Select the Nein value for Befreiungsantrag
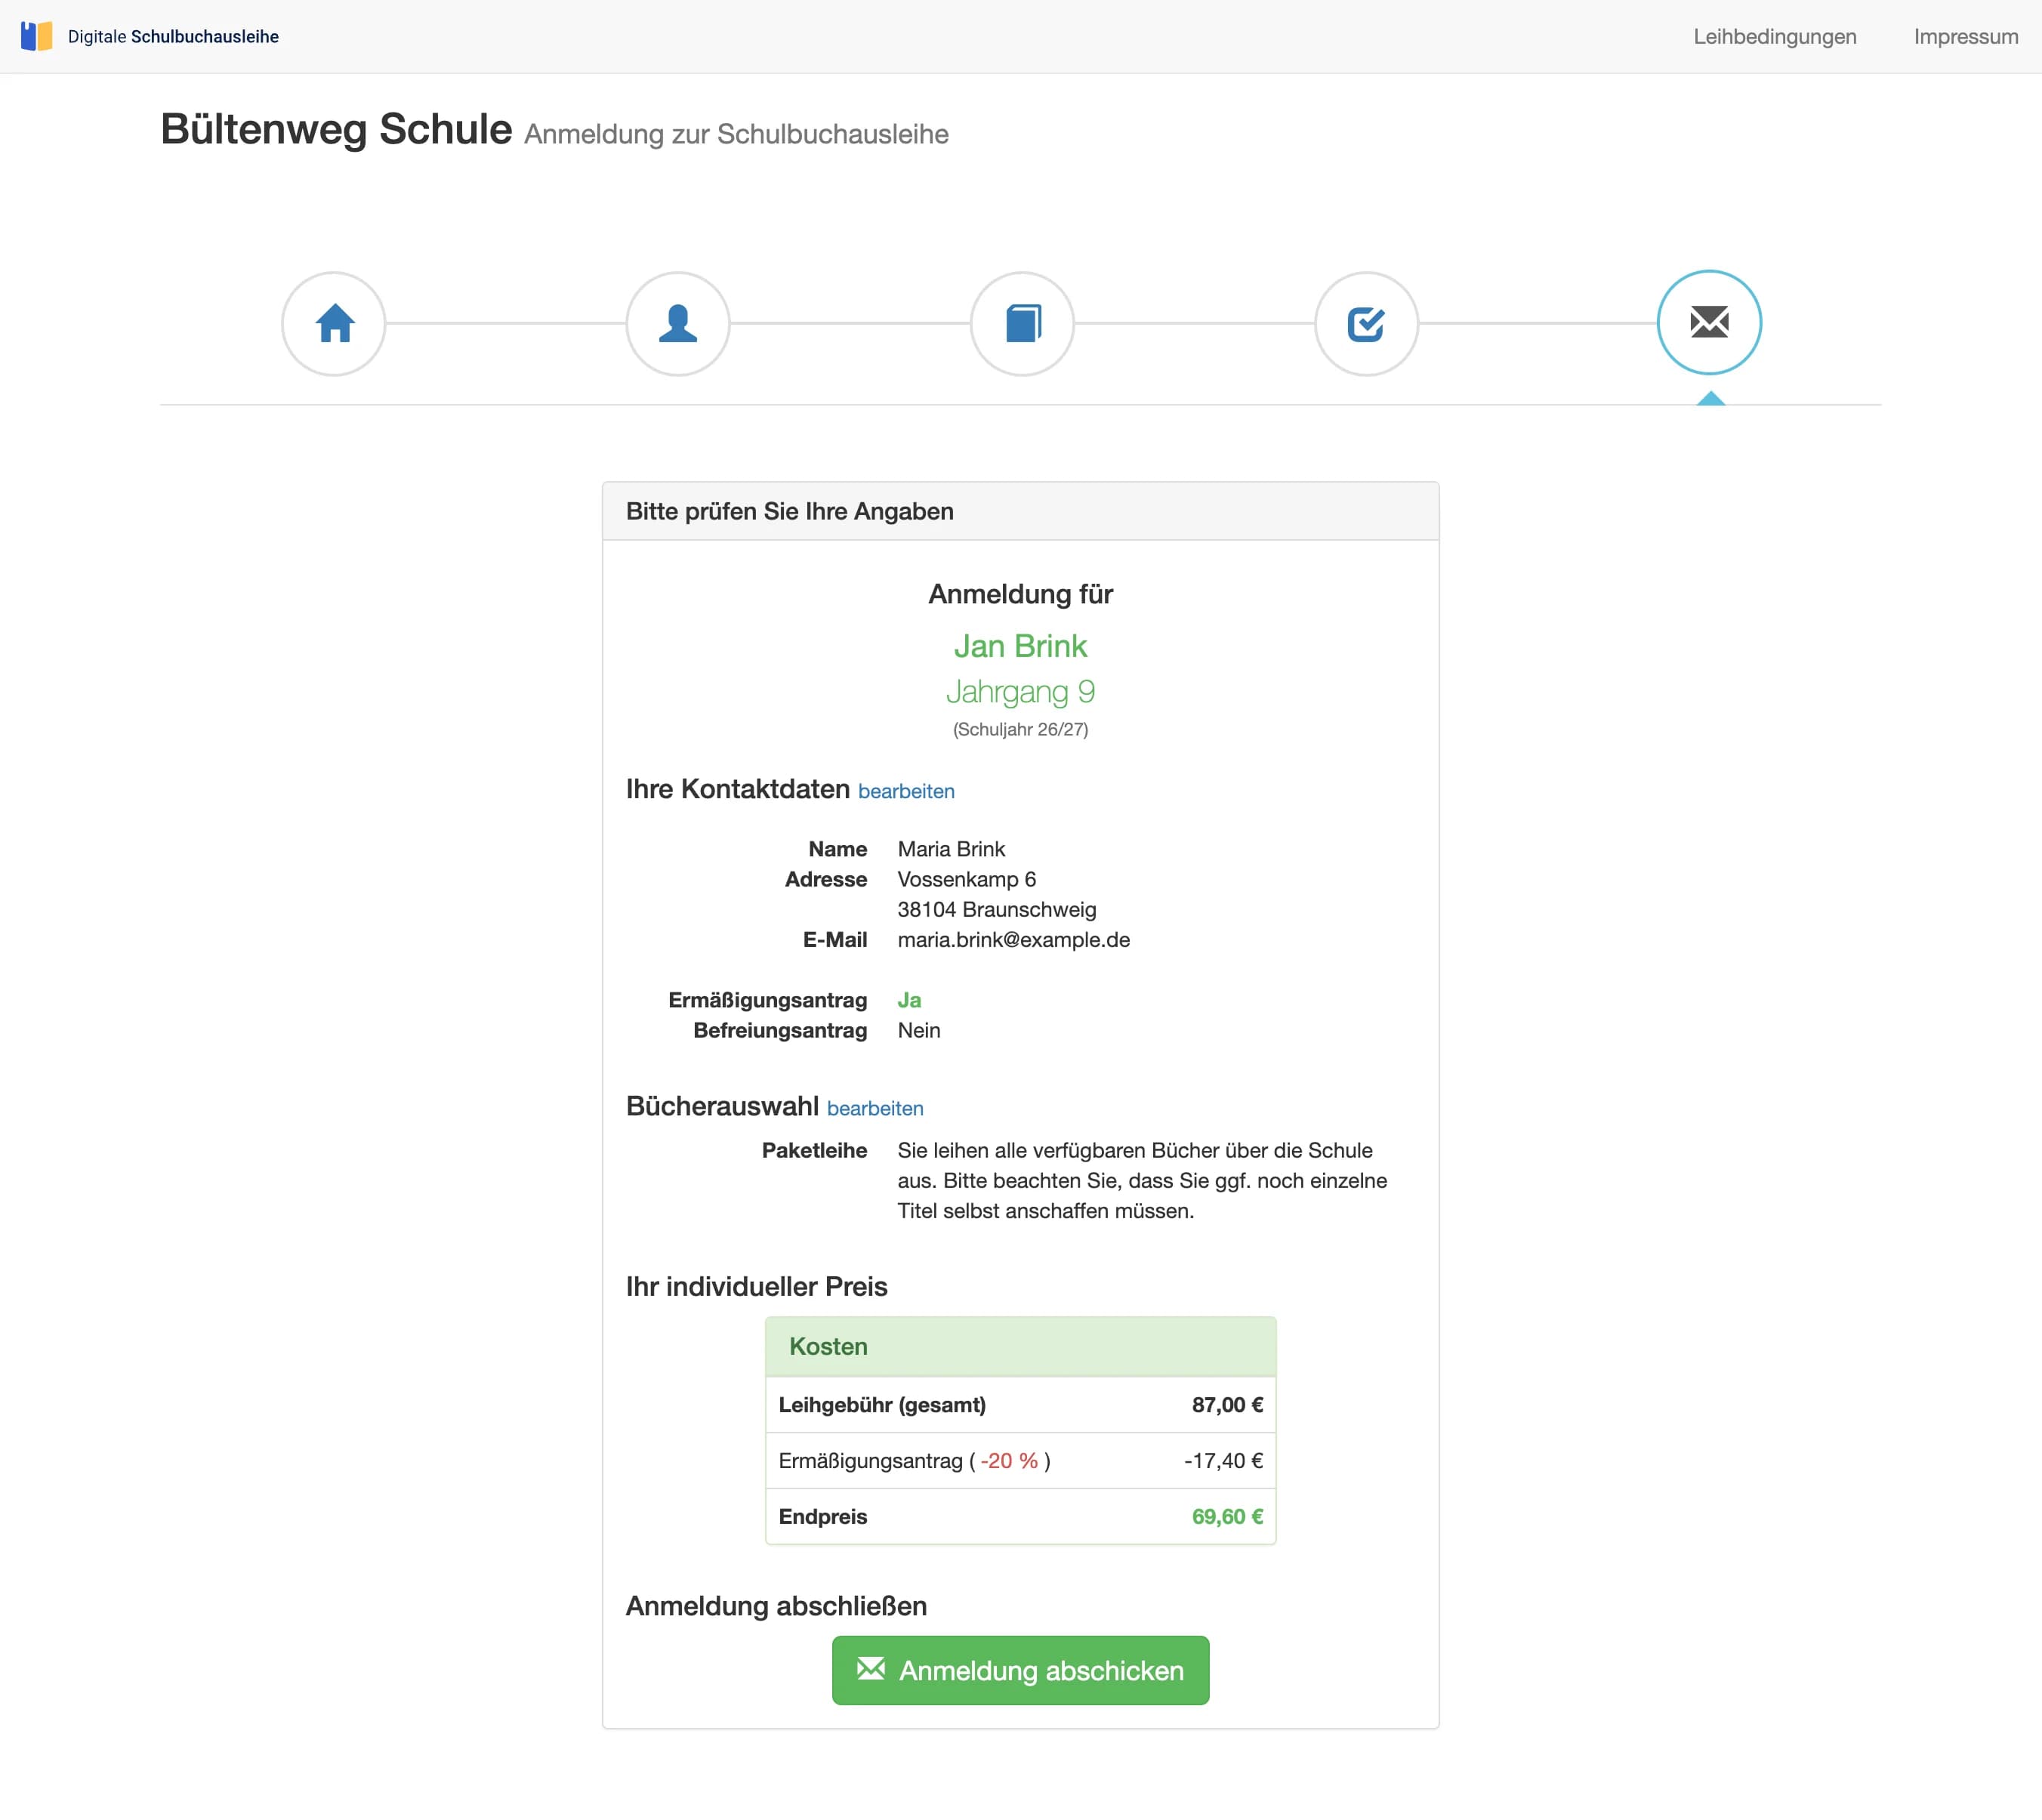 (918, 1031)
